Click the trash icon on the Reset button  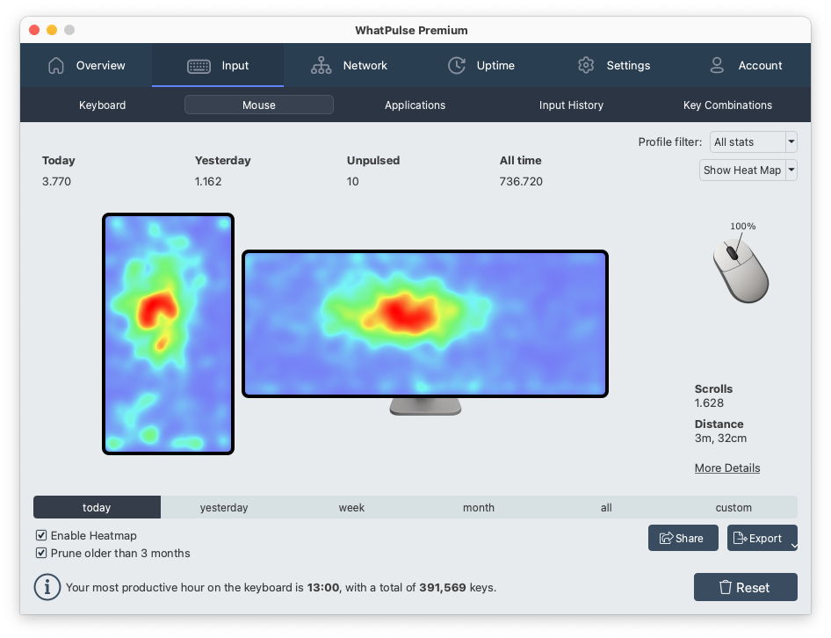pyautogui.click(x=725, y=587)
